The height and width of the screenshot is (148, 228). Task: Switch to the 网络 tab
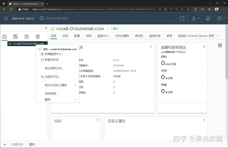pyautogui.click(x=169, y=36)
